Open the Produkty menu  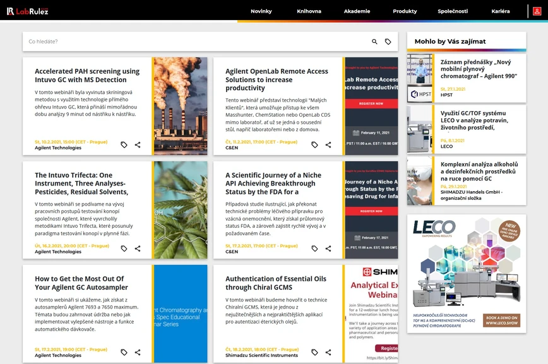[x=404, y=11]
